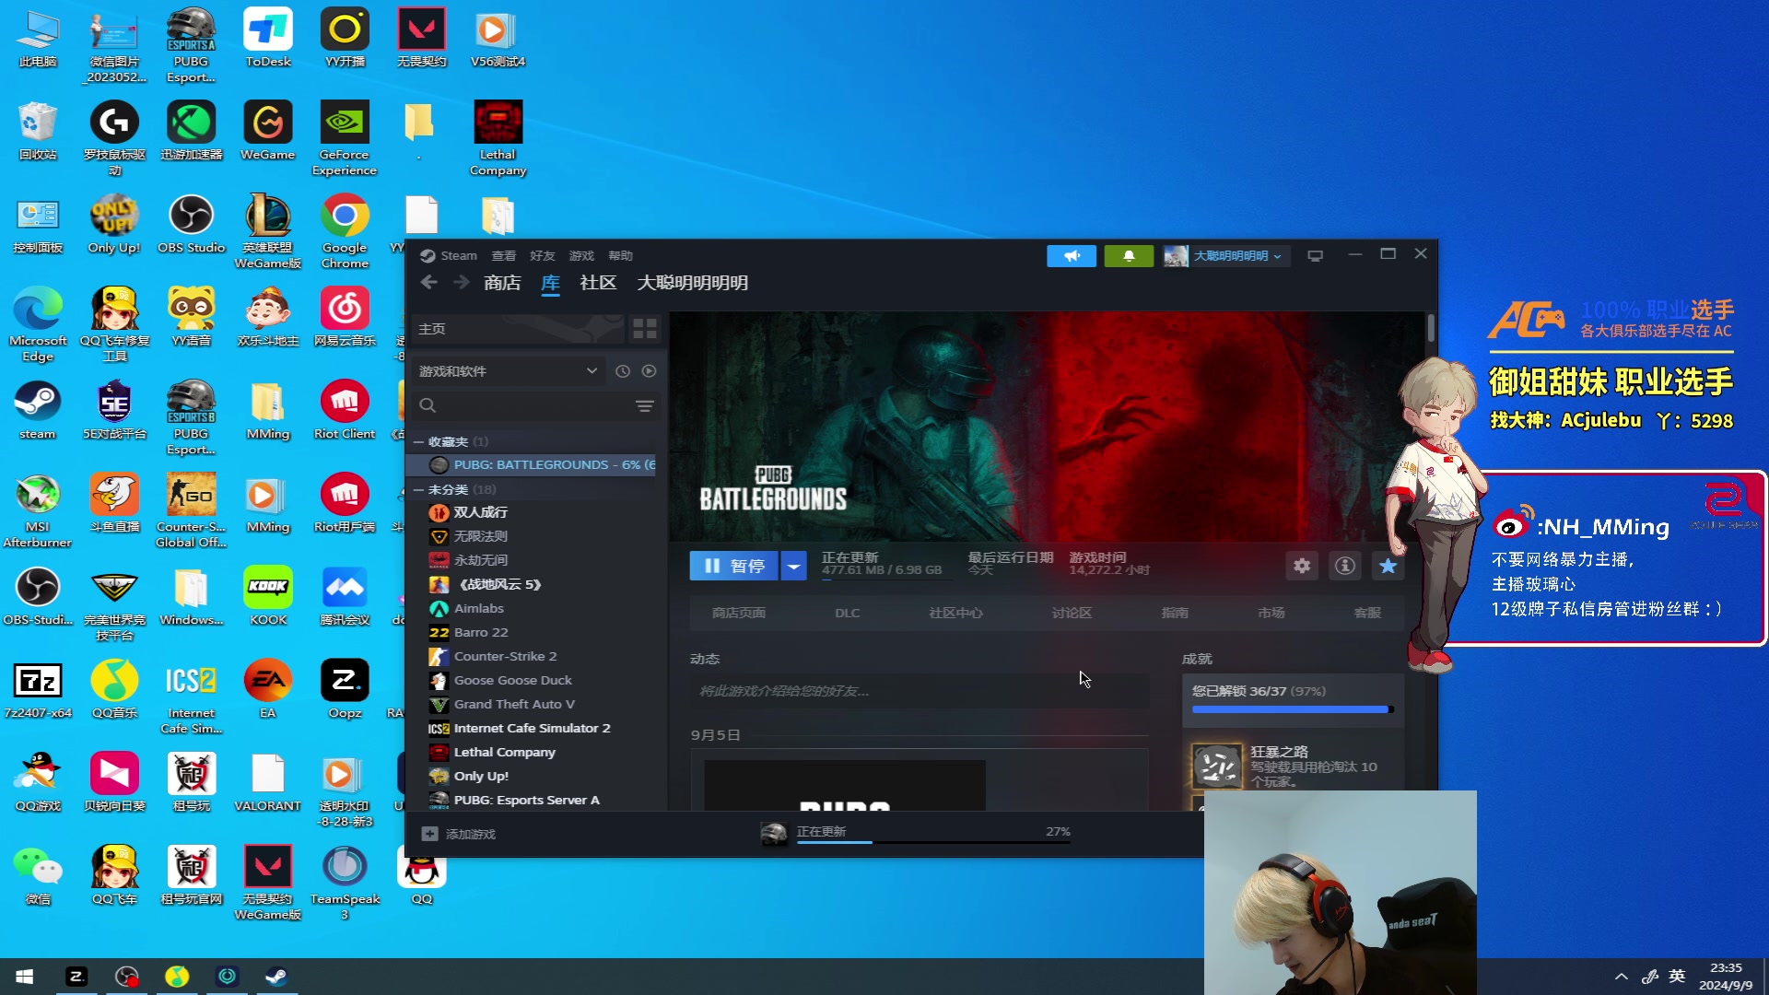Open the 查看 view menu
This screenshot has height=995, width=1769.
pyautogui.click(x=503, y=256)
